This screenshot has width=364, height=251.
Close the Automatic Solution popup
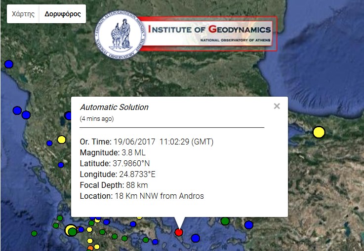click(x=277, y=106)
